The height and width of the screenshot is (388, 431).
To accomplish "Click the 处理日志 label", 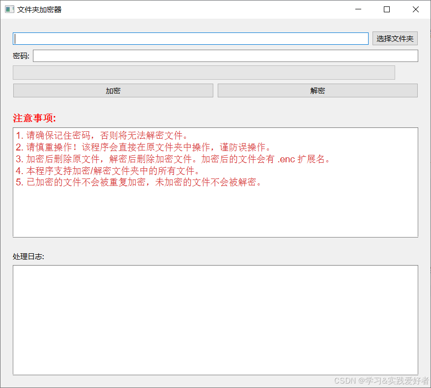I will coord(29,257).
